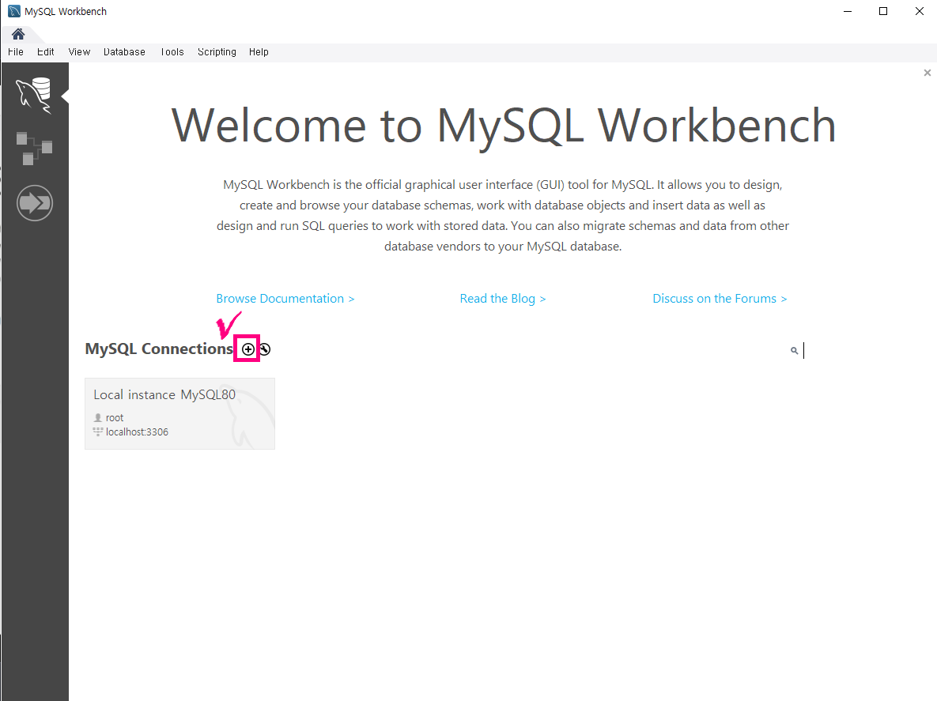Open manage connections wrench icon
Image resolution: width=937 pixels, height=701 pixels.
(x=265, y=349)
